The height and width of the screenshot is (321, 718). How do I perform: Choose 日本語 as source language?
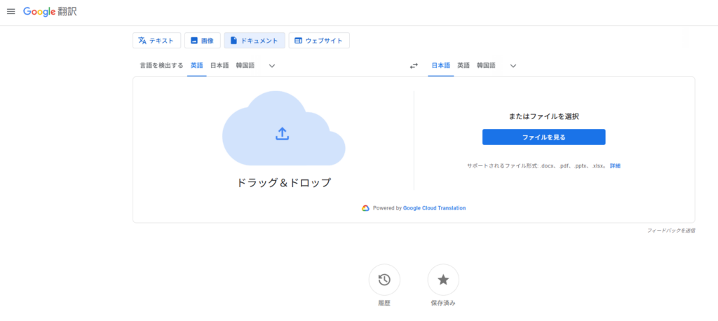pyautogui.click(x=219, y=66)
